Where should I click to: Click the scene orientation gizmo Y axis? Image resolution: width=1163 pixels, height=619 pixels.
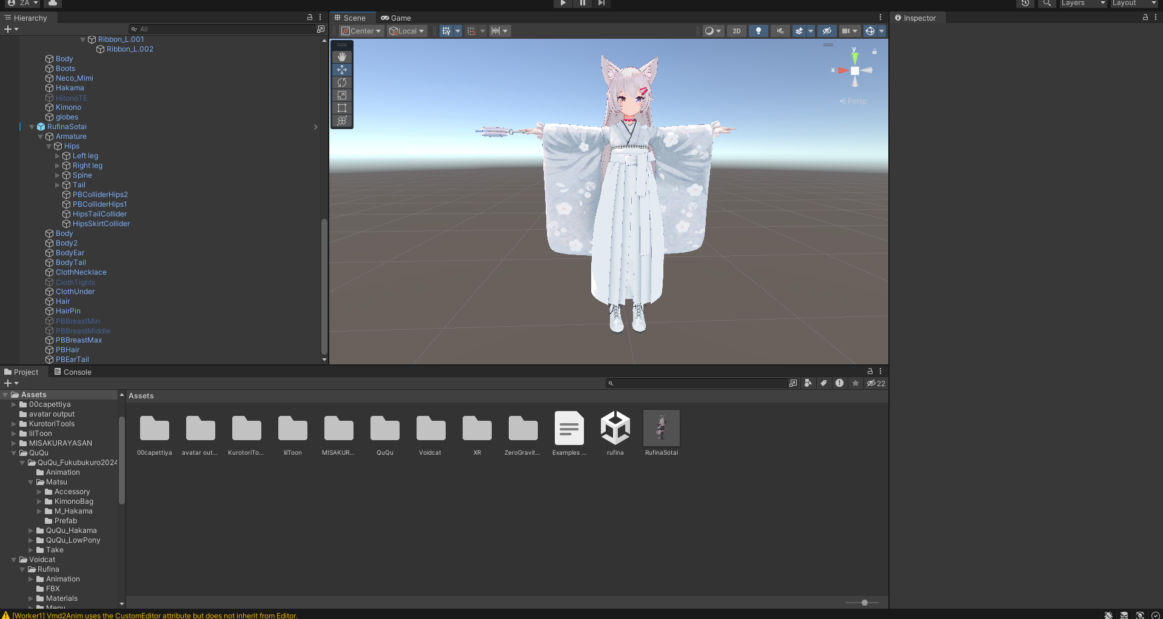tap(854, 57)
